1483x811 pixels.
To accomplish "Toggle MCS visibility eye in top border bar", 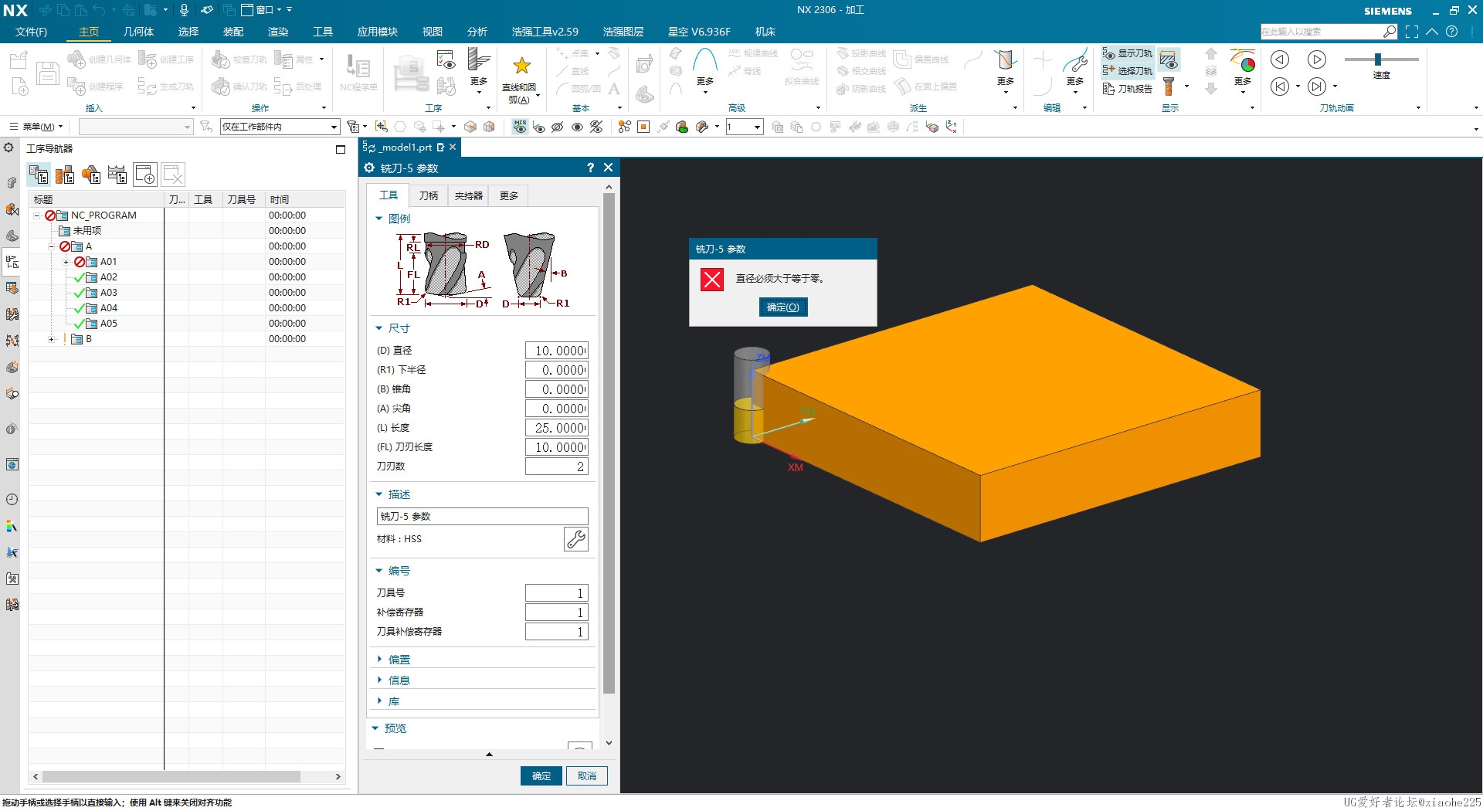I will coord(520,127).
